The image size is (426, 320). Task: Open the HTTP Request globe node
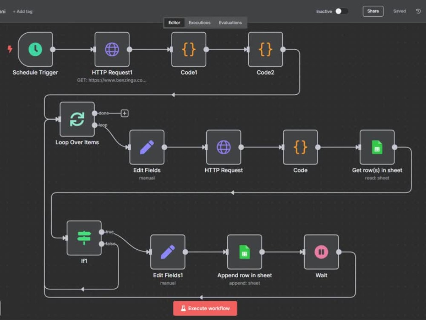224,147
